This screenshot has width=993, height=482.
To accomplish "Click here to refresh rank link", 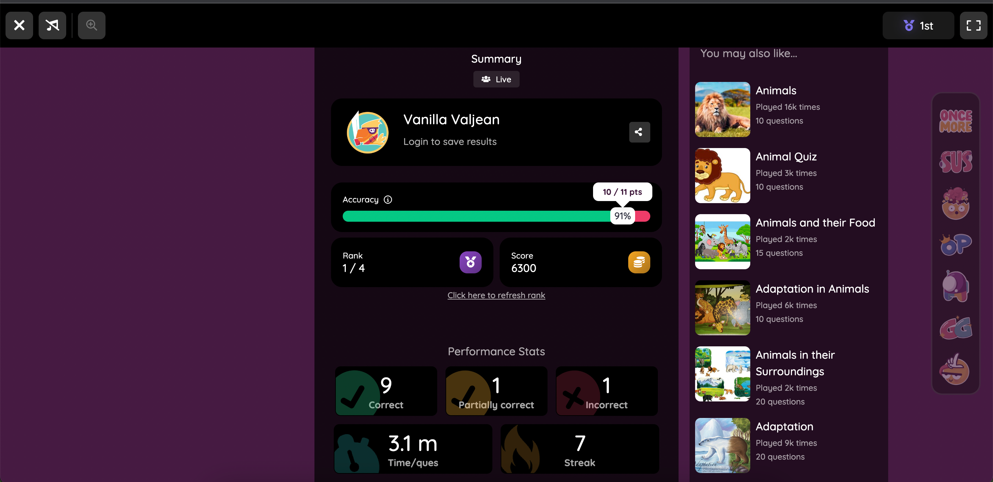I will [496, 295].
